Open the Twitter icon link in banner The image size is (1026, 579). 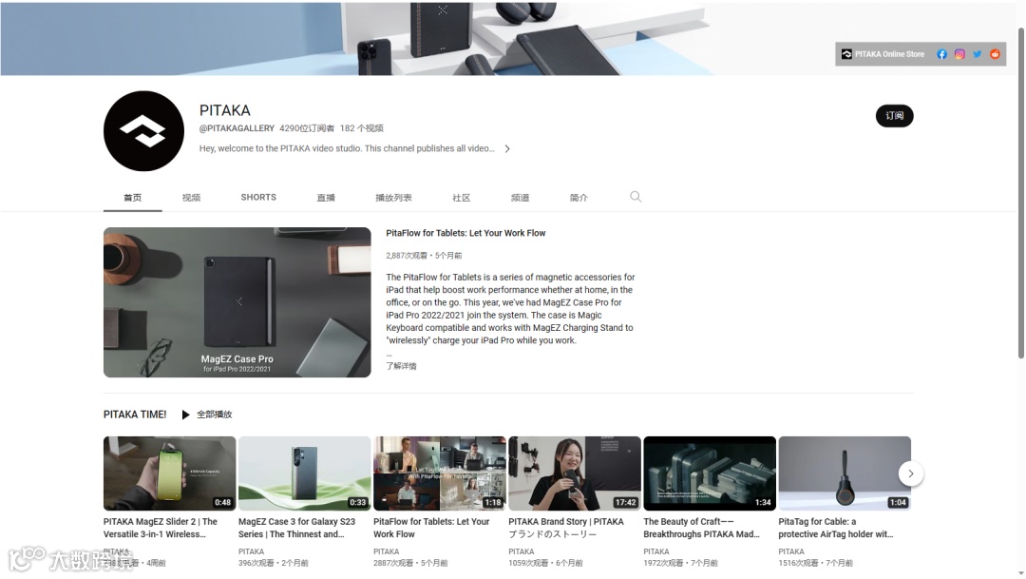coord(977,54)
